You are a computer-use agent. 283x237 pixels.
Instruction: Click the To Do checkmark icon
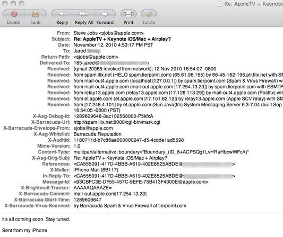tap(149, 14)
